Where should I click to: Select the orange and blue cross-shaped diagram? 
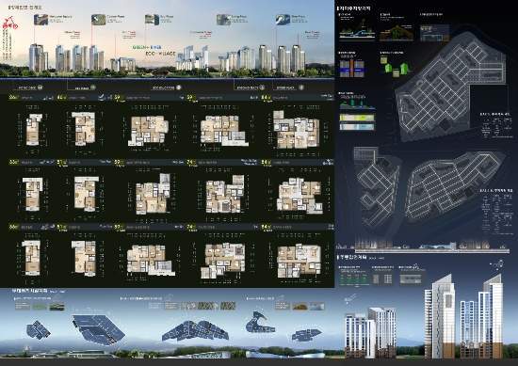pyautogui.click(x=352, y=69)
